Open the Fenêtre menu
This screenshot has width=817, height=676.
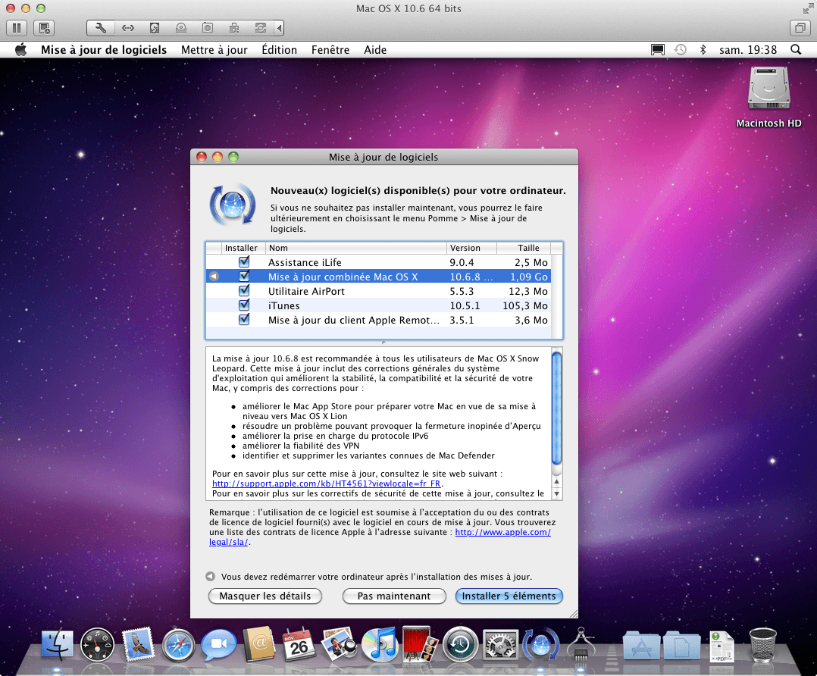tap(330, 50)
